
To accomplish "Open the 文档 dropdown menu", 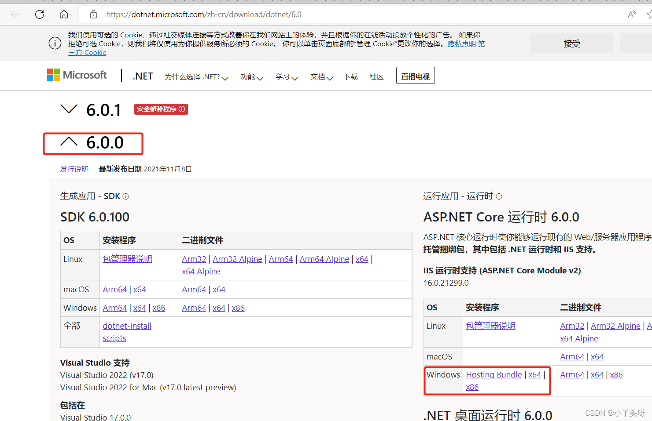I will pos(321,76).
